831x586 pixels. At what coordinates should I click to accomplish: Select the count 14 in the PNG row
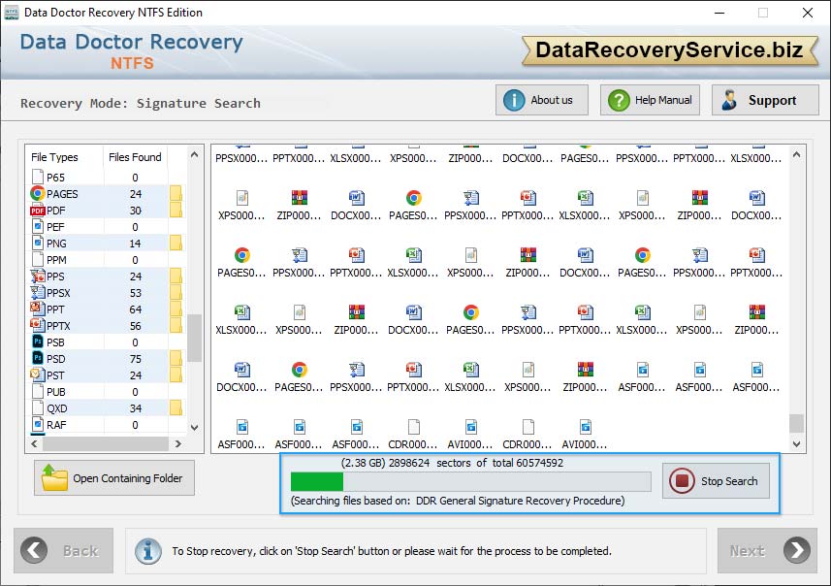pyautogui.click(x=135, y=244)
